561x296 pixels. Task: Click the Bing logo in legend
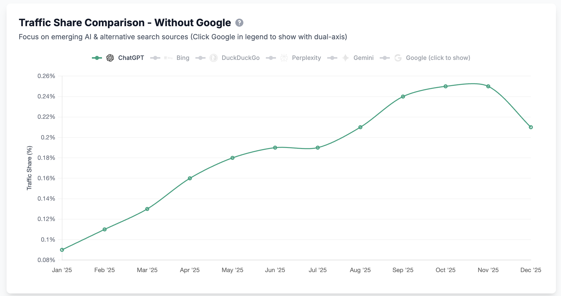pos(168,58)
